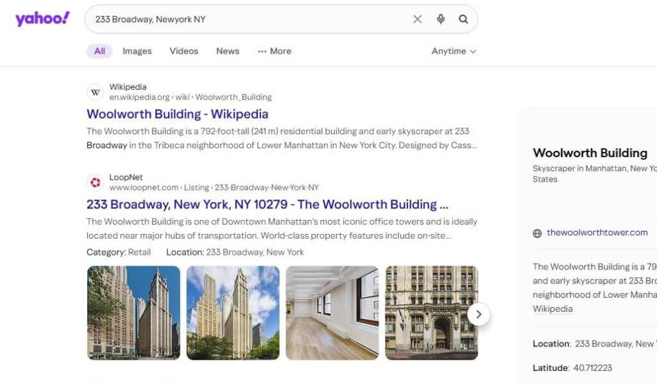Click the Wikipedia source link in sidebar
This screenshot has width=657, height=383.
tap(552, 309)
